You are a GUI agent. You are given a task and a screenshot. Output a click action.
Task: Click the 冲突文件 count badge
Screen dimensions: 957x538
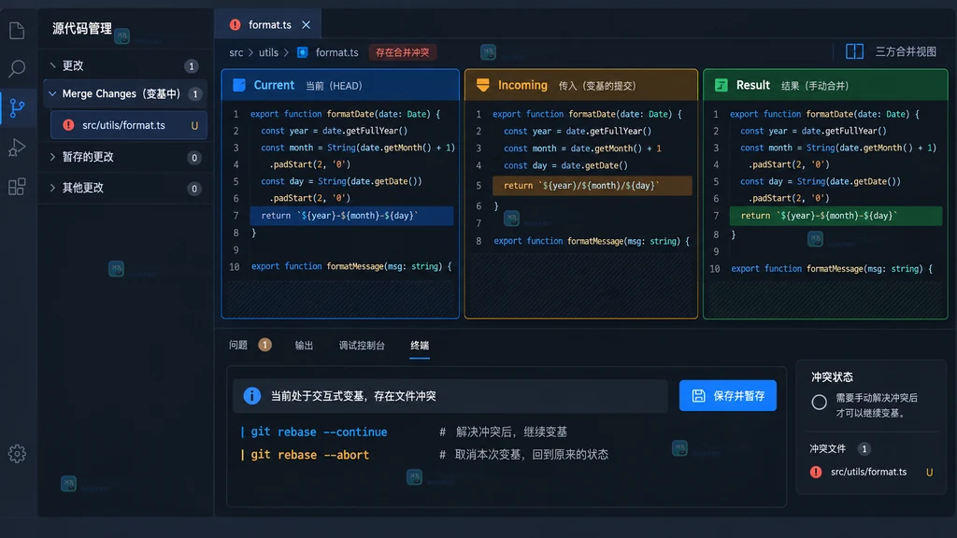(x=864, y=449)
